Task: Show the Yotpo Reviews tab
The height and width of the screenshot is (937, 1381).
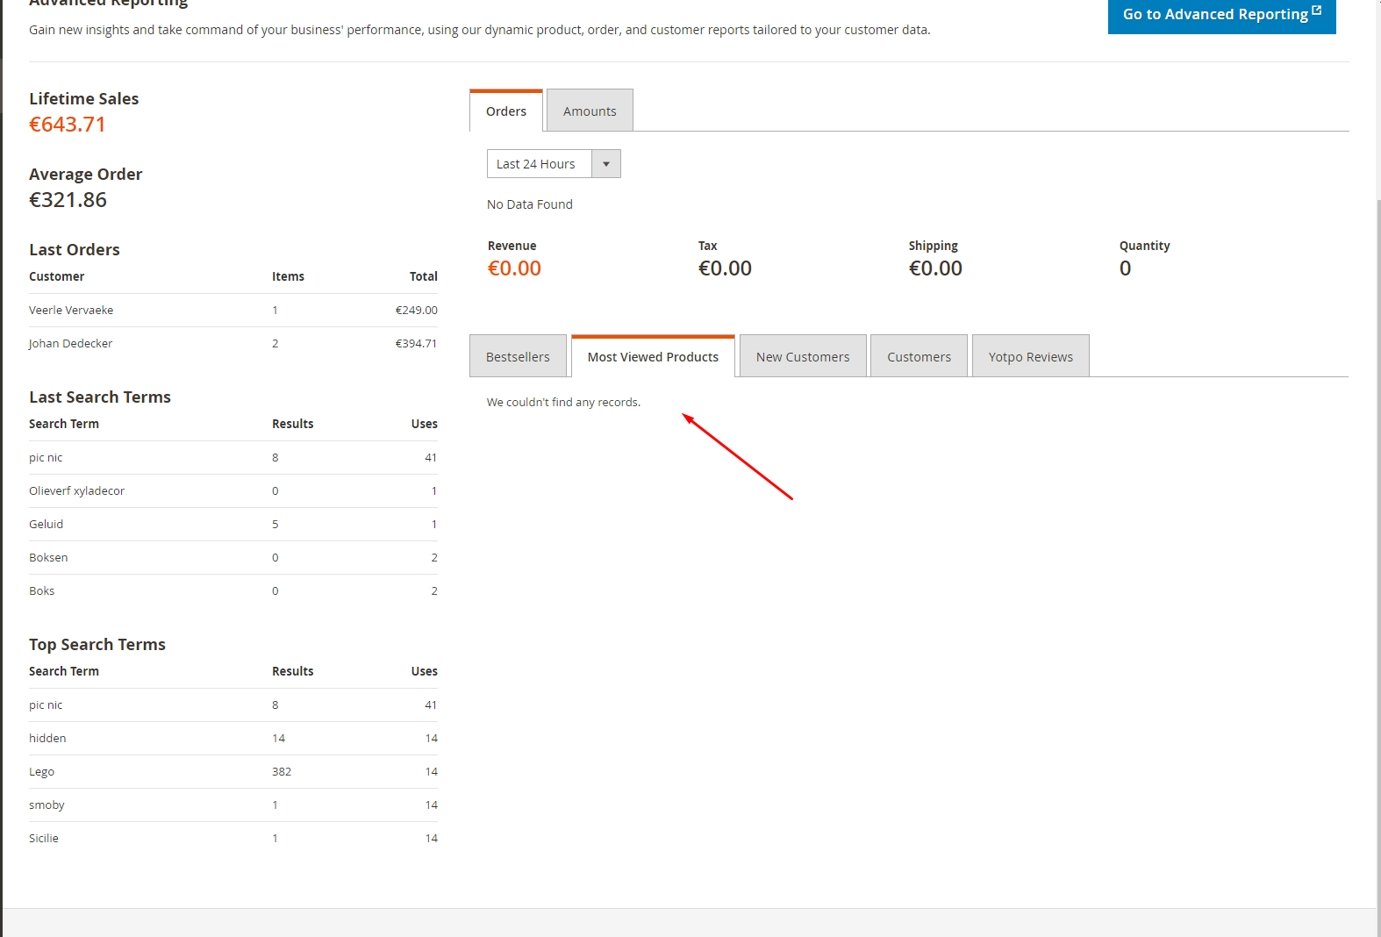Action: 1030,357
